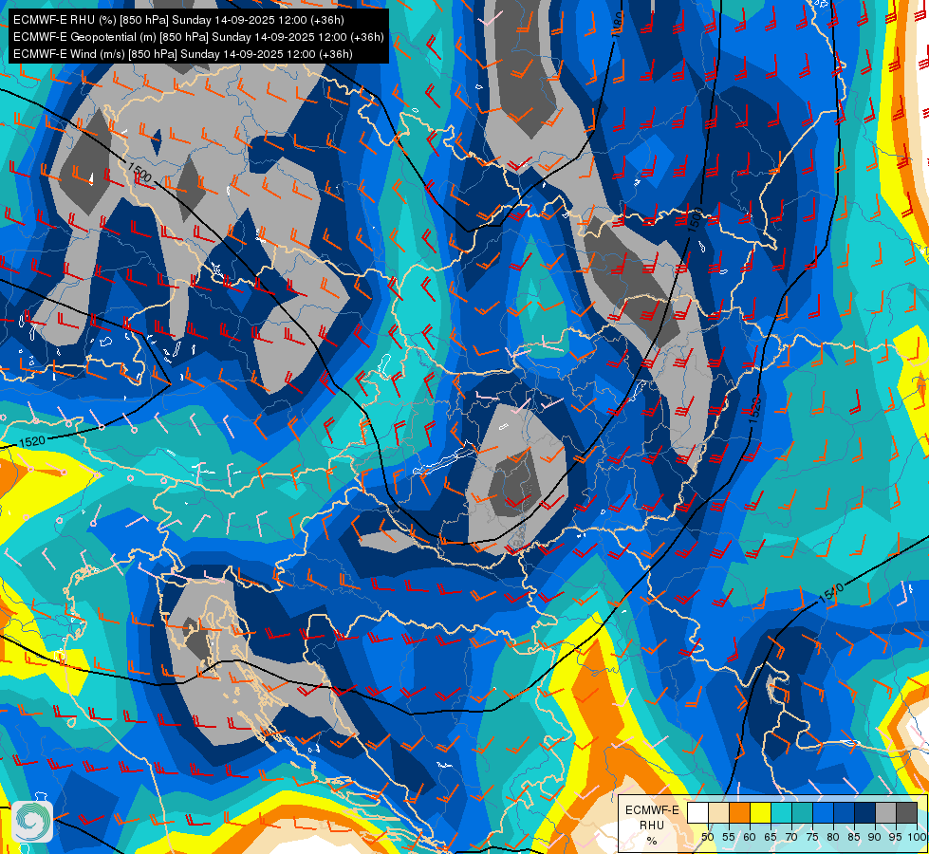Click the orange 55-60 legend swatch
The height and width of the screenshot is (854, 929).
coord(739,812)
